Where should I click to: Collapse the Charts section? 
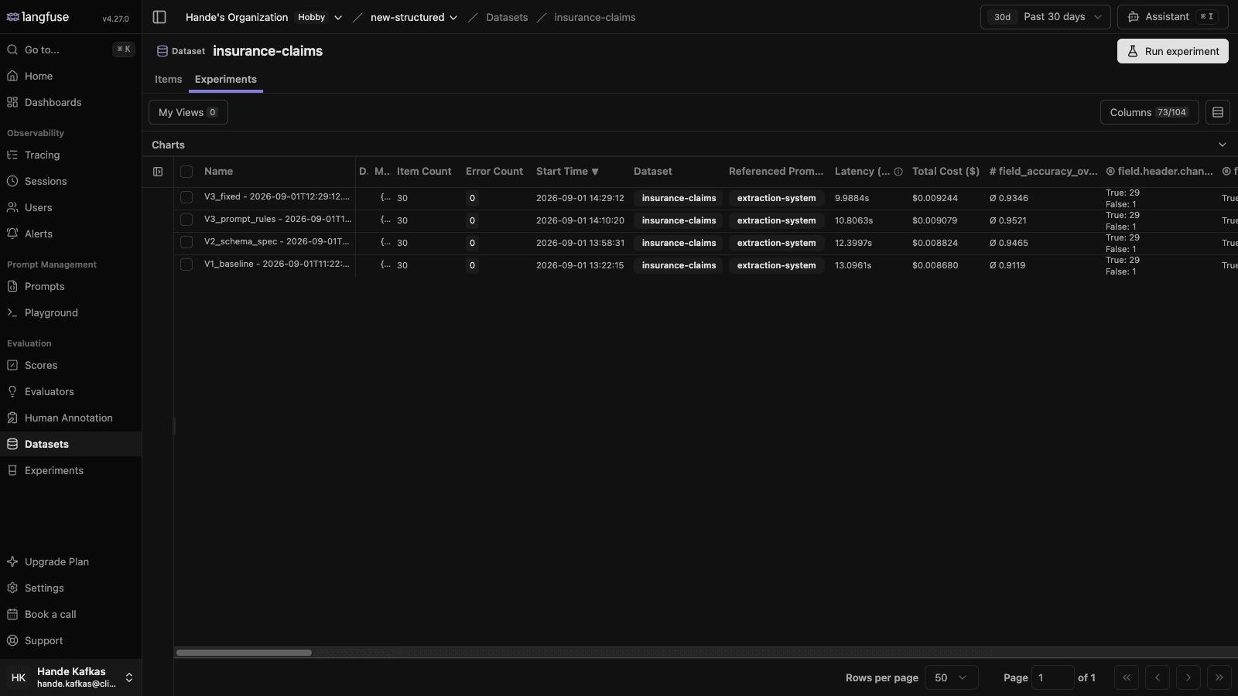[x=1223, y=145]
